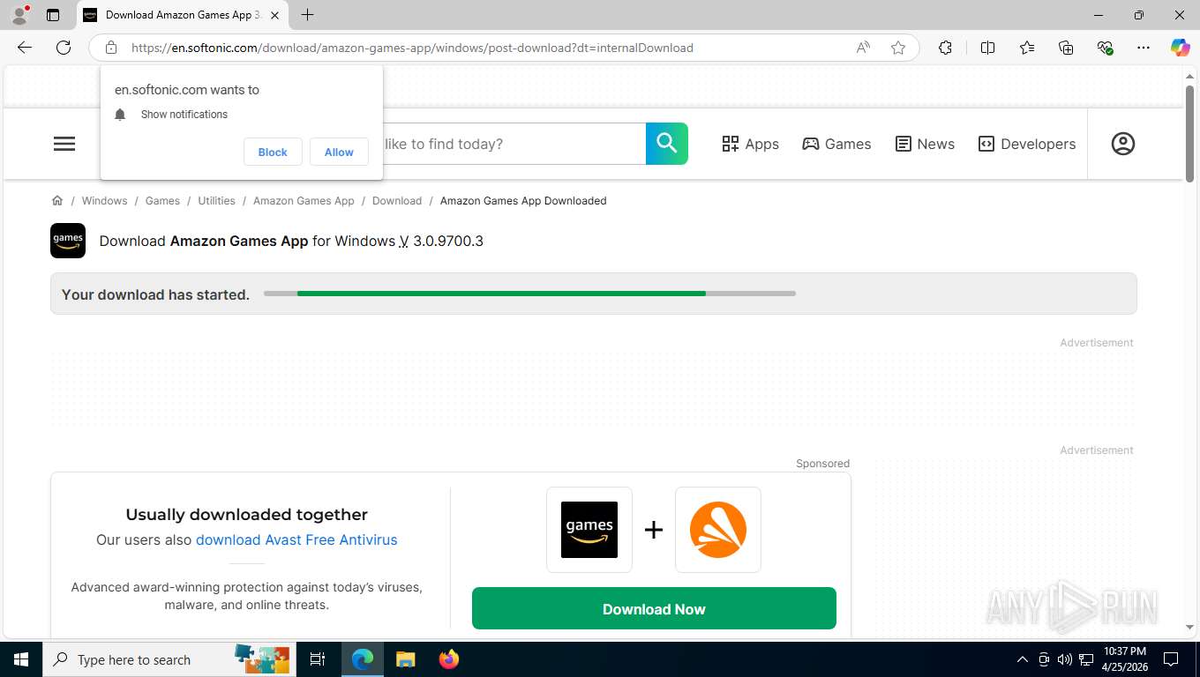Viewport: 1200px width, 677px height.
Task: Open volume control in tray
Action: click(x=1065, y=659)
